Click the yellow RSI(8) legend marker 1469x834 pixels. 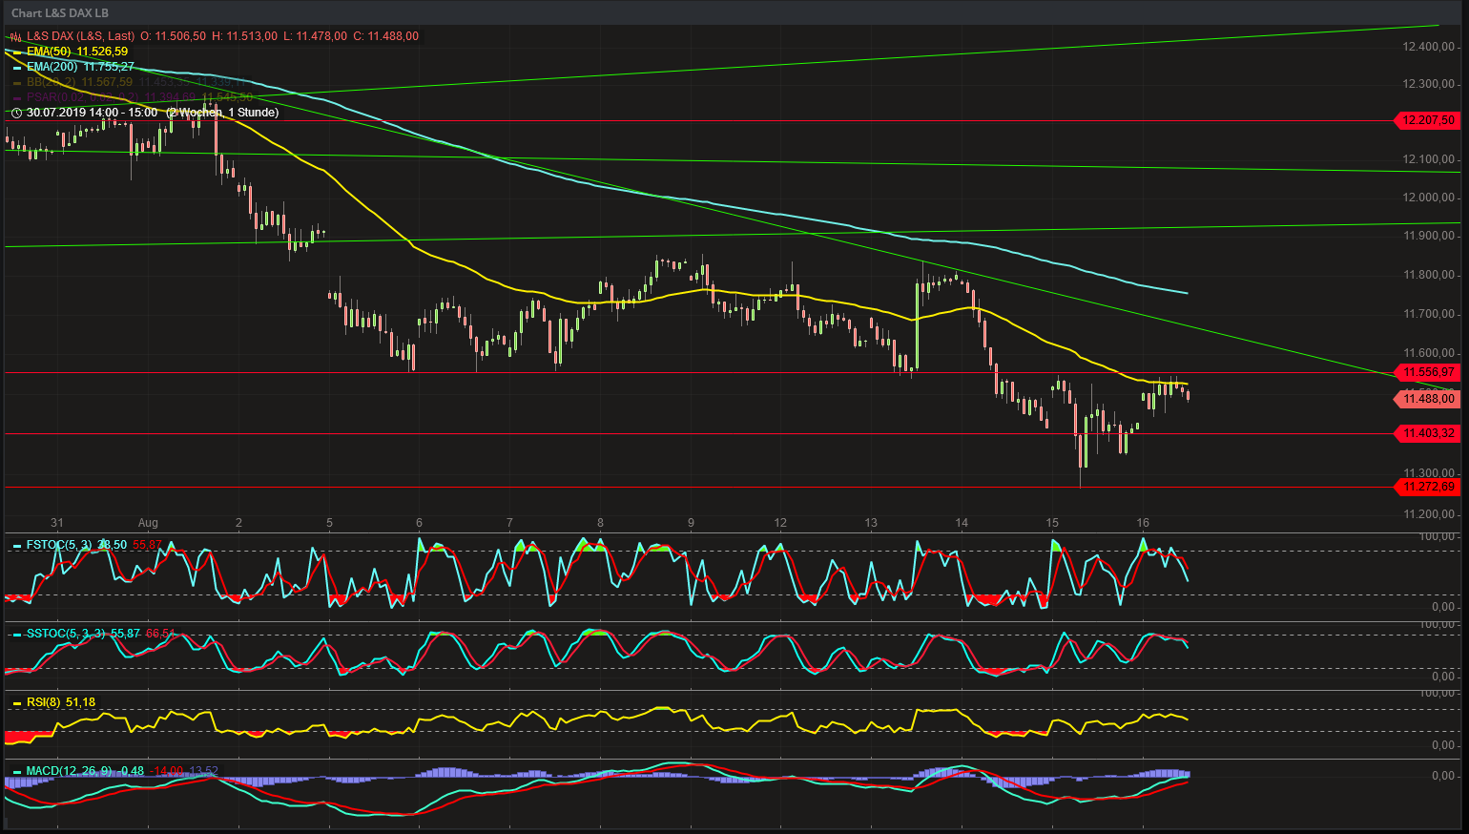[x=17, y=703]
